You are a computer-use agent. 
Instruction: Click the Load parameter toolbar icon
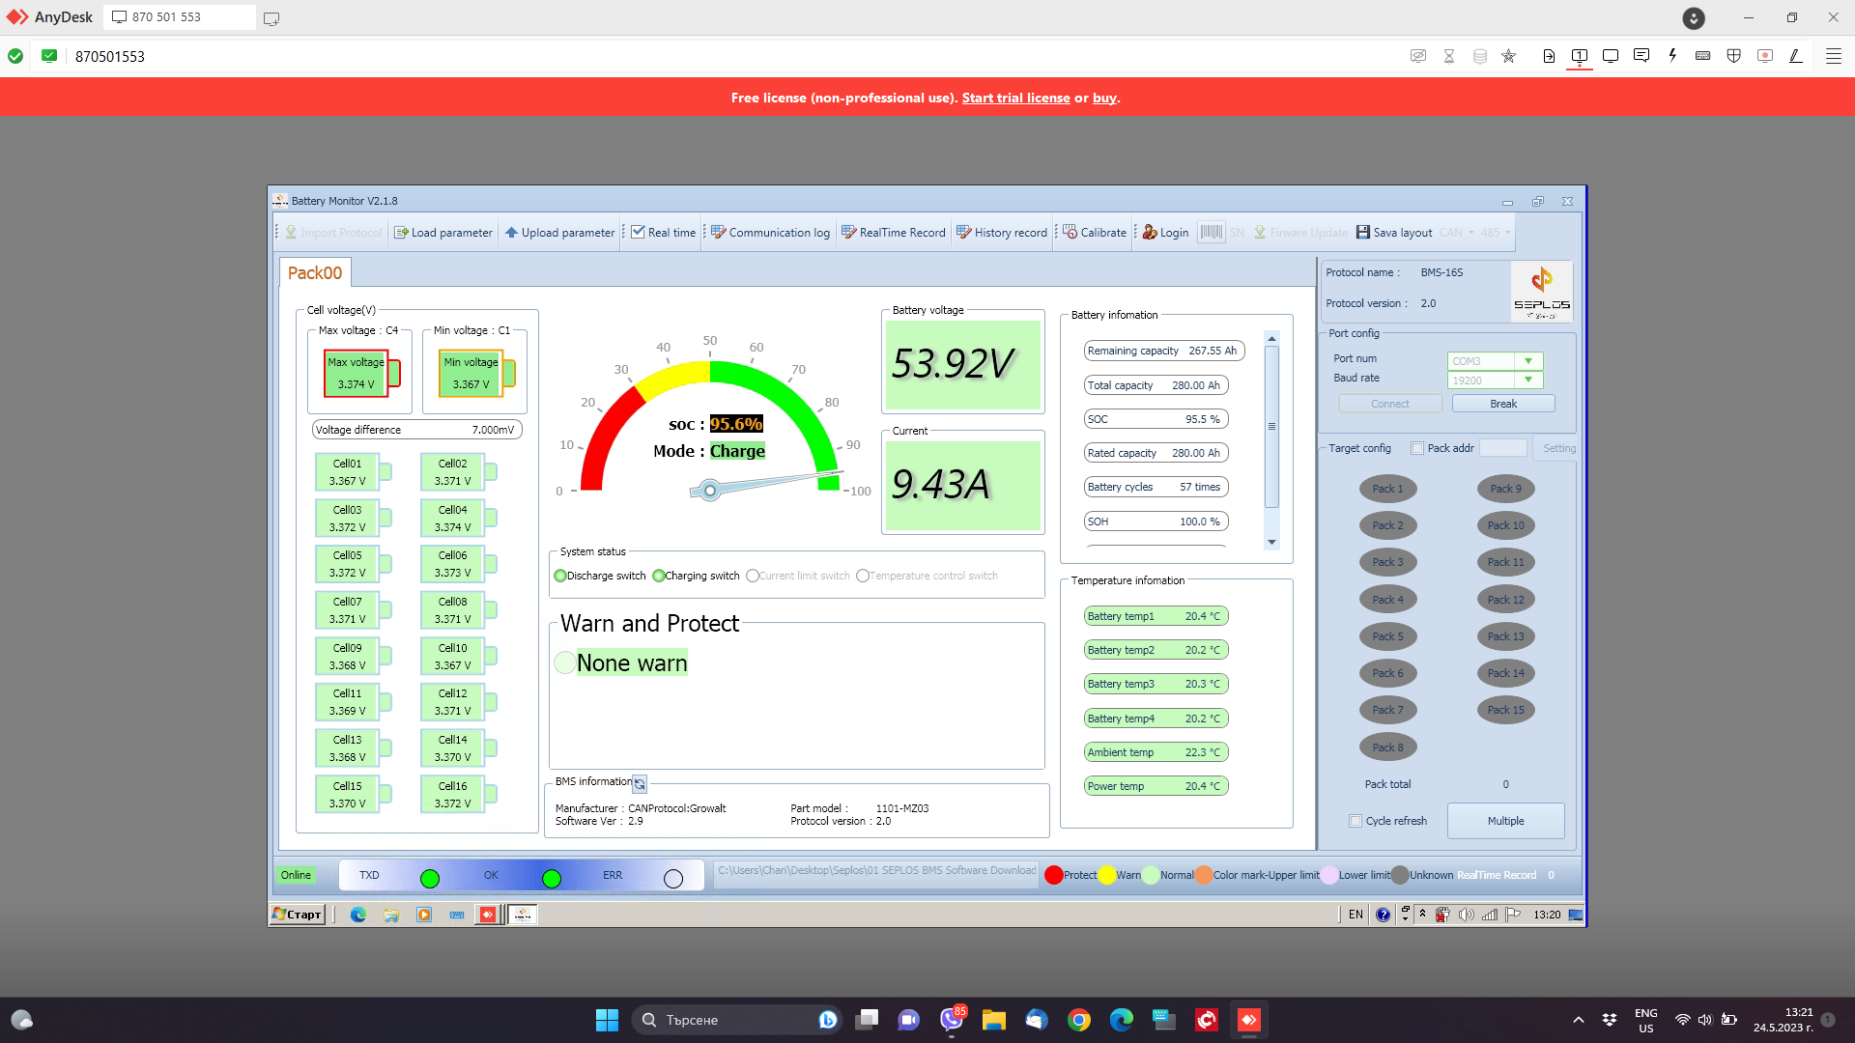point(402,233)
